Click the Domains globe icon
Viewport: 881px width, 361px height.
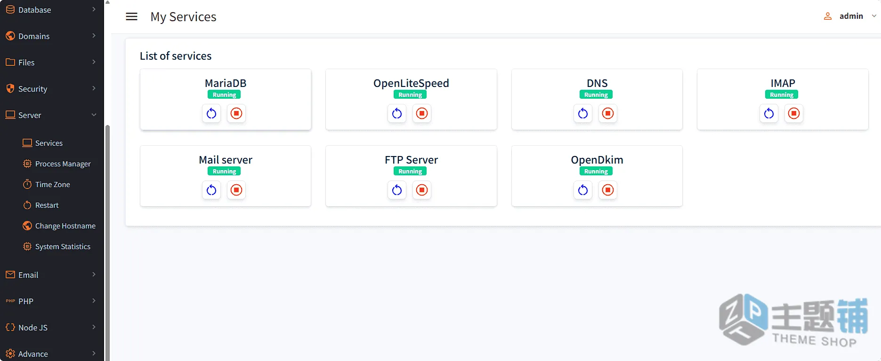point(10,36)
